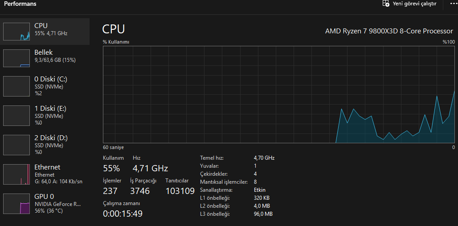Click the 'Temel hız:' label
Screen dimensions: 458x226
pos(212,158)
